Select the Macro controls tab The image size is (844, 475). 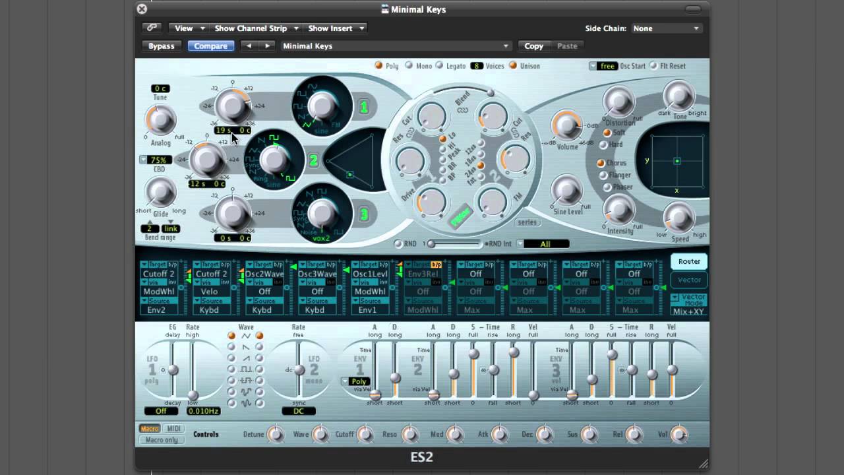coord(149,429)
